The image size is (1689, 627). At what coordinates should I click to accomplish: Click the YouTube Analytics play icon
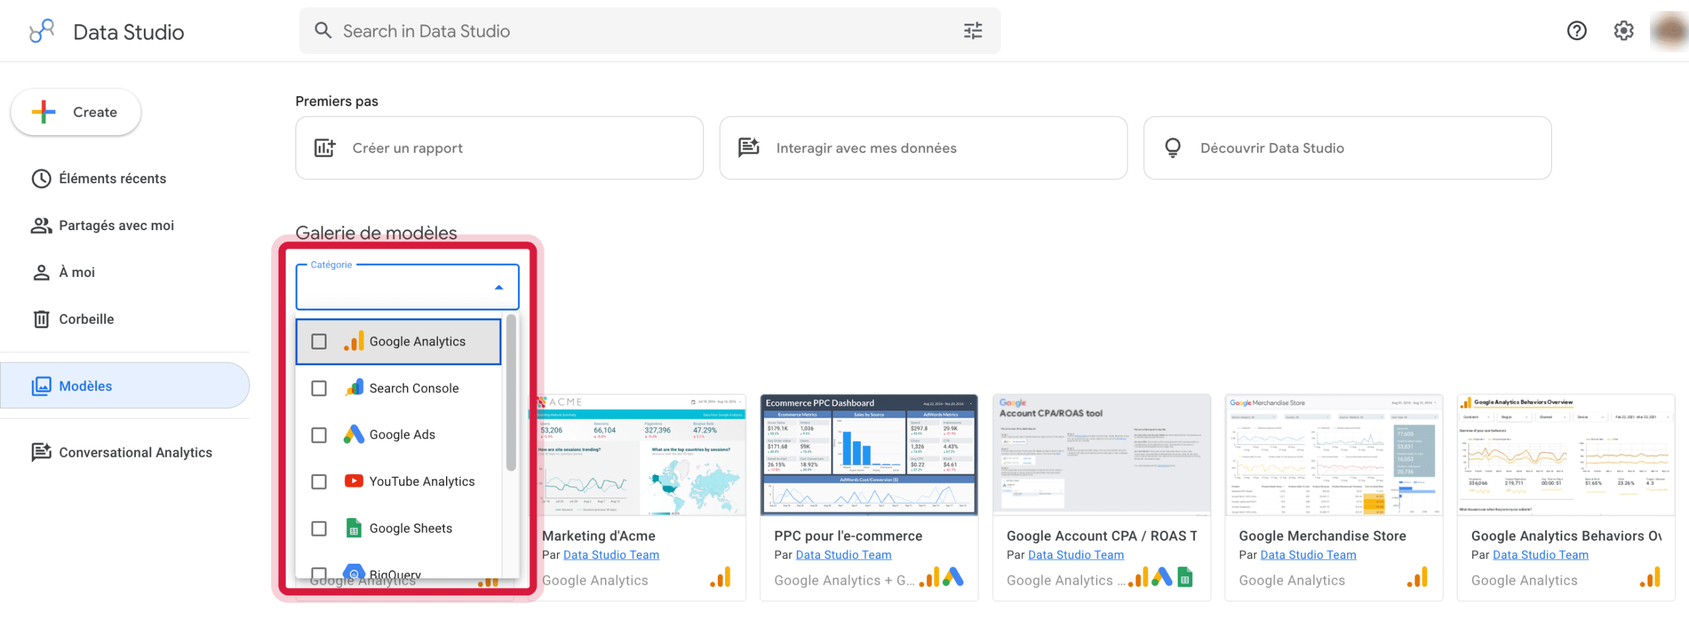point(354,481)
